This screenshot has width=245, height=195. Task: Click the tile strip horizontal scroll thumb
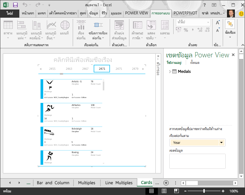[x=62, y=74]
